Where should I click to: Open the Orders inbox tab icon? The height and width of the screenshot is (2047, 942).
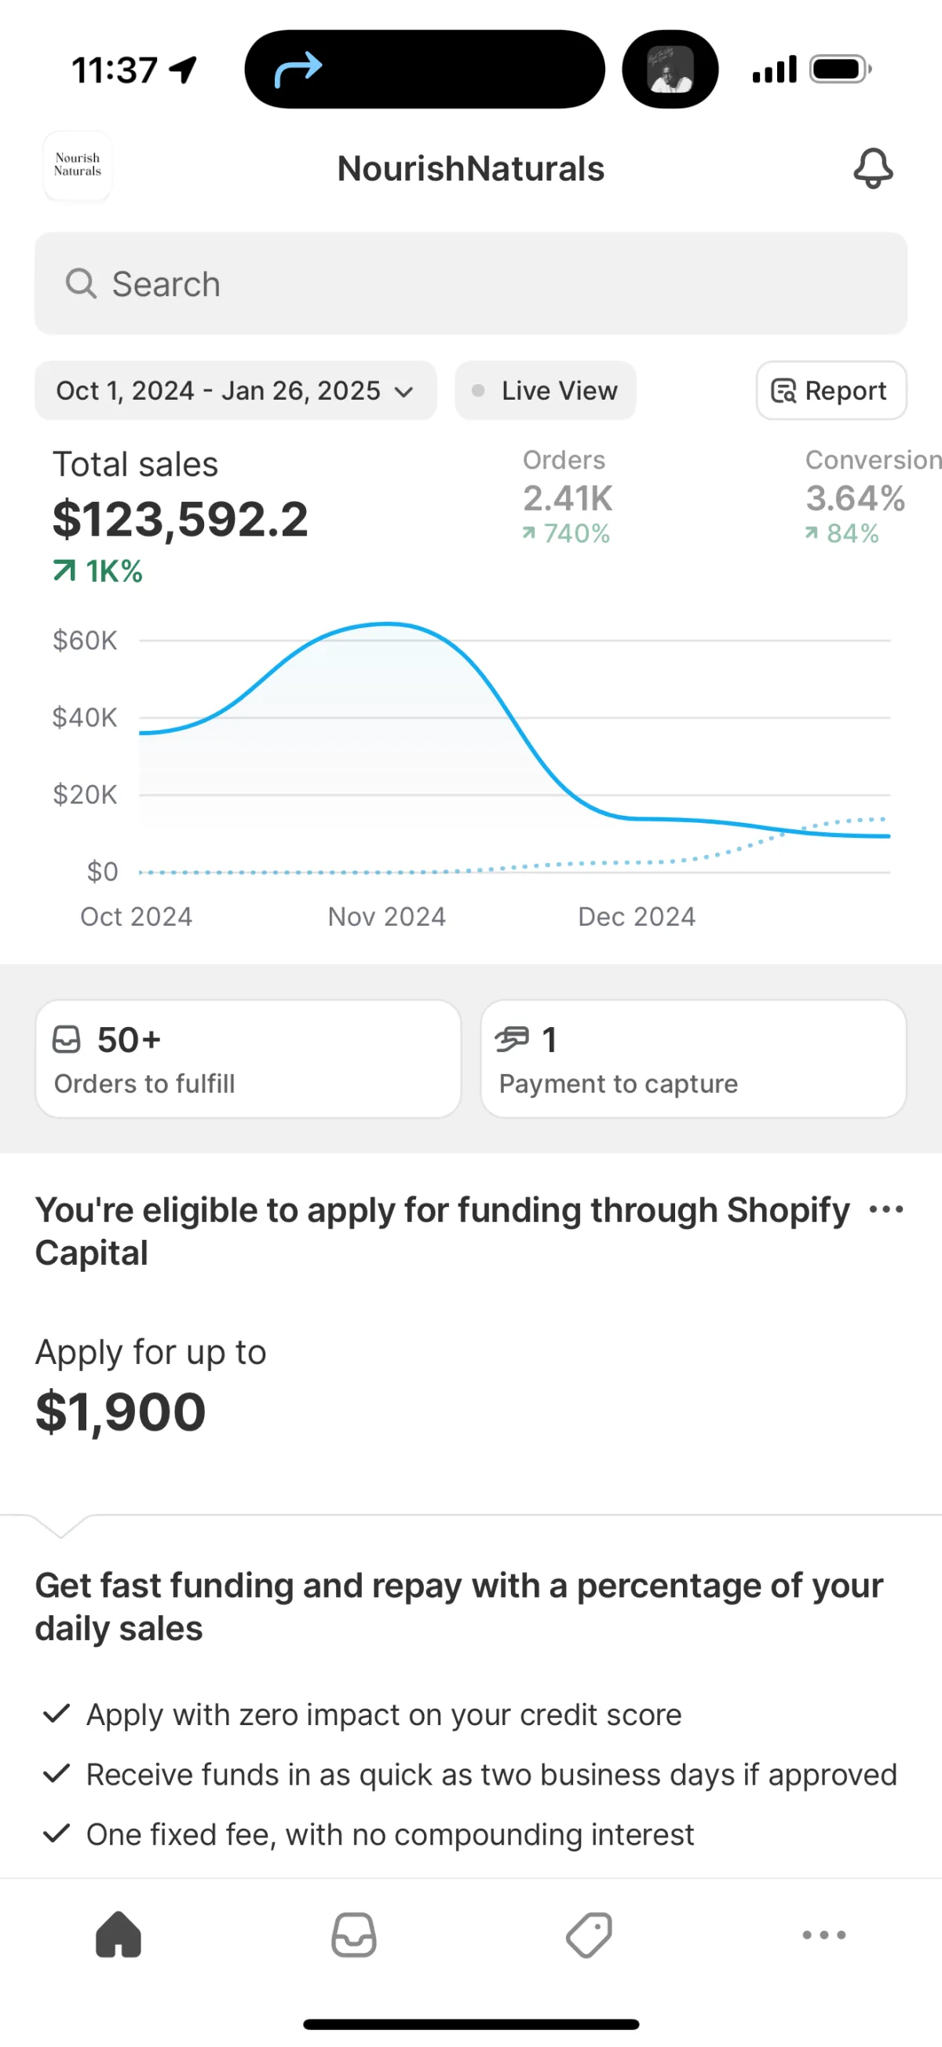(353, 1934)
